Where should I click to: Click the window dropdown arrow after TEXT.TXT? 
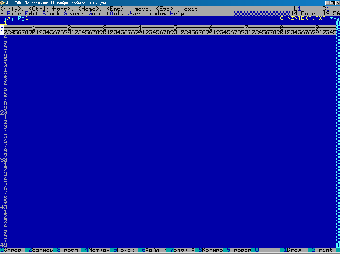[x=331, y=18]
